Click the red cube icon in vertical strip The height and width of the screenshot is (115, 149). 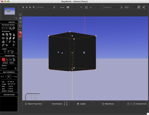(x=20, y=33)
